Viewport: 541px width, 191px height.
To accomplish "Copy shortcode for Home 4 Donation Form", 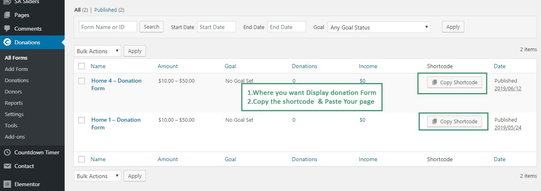I will 455,82.
